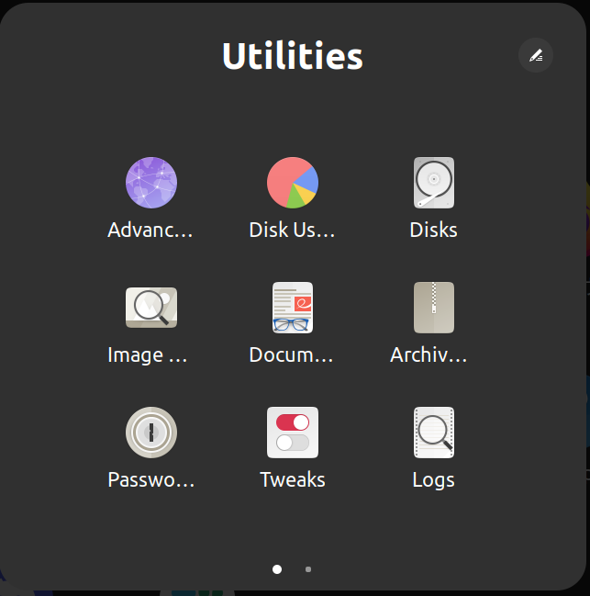The height and width of the screenshot is (596, 590).
Task: Select the first page indicator dot
Action: point(277,569)
